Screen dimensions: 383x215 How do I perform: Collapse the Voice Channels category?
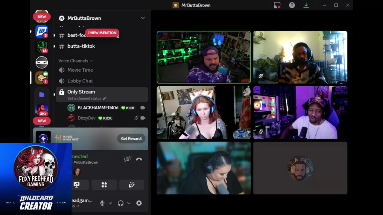pyautogui.click(x=75, y=61)
